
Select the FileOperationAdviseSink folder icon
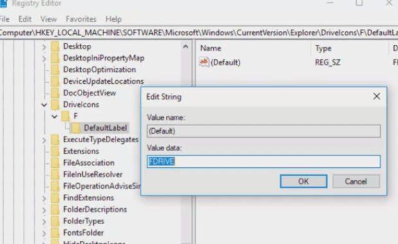pyautogui.click(x=55, y=186)
